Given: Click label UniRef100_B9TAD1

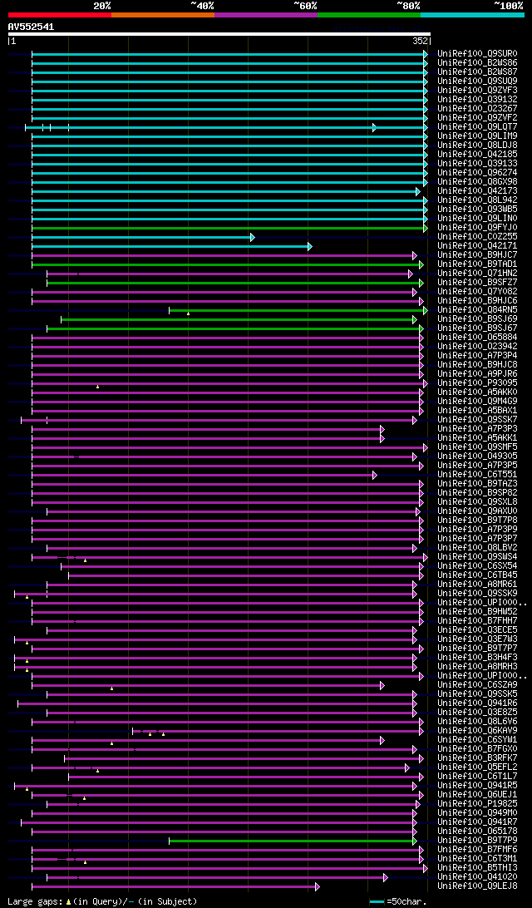Looking at the screenshot, I should pyautogui.click(x=478, y=264).
